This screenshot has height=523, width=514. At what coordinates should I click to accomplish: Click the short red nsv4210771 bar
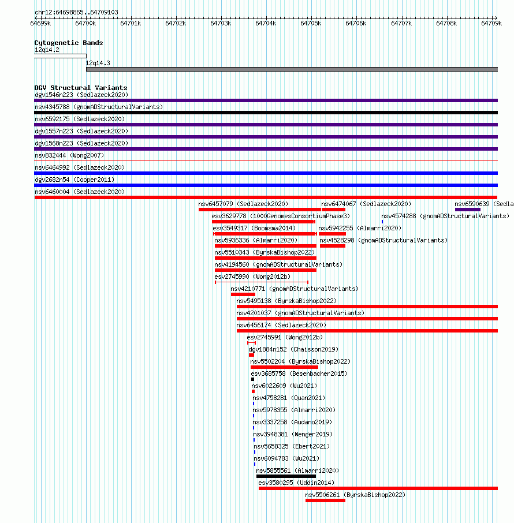(243, 294)
